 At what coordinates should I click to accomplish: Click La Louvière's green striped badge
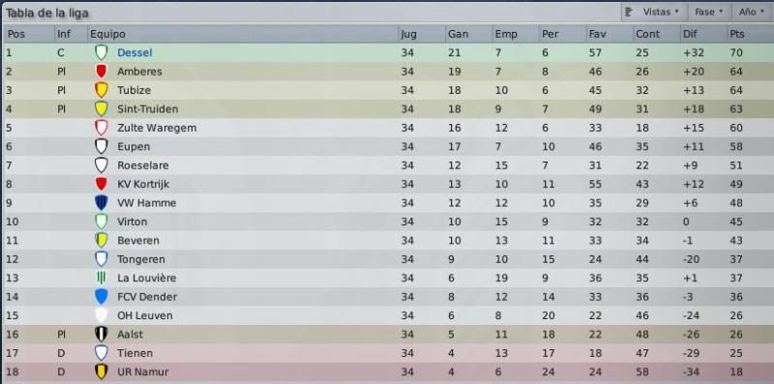(102, 278)
